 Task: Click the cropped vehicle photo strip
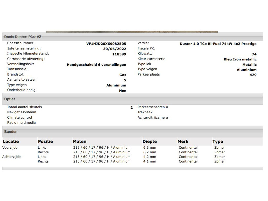pos(132,32)
